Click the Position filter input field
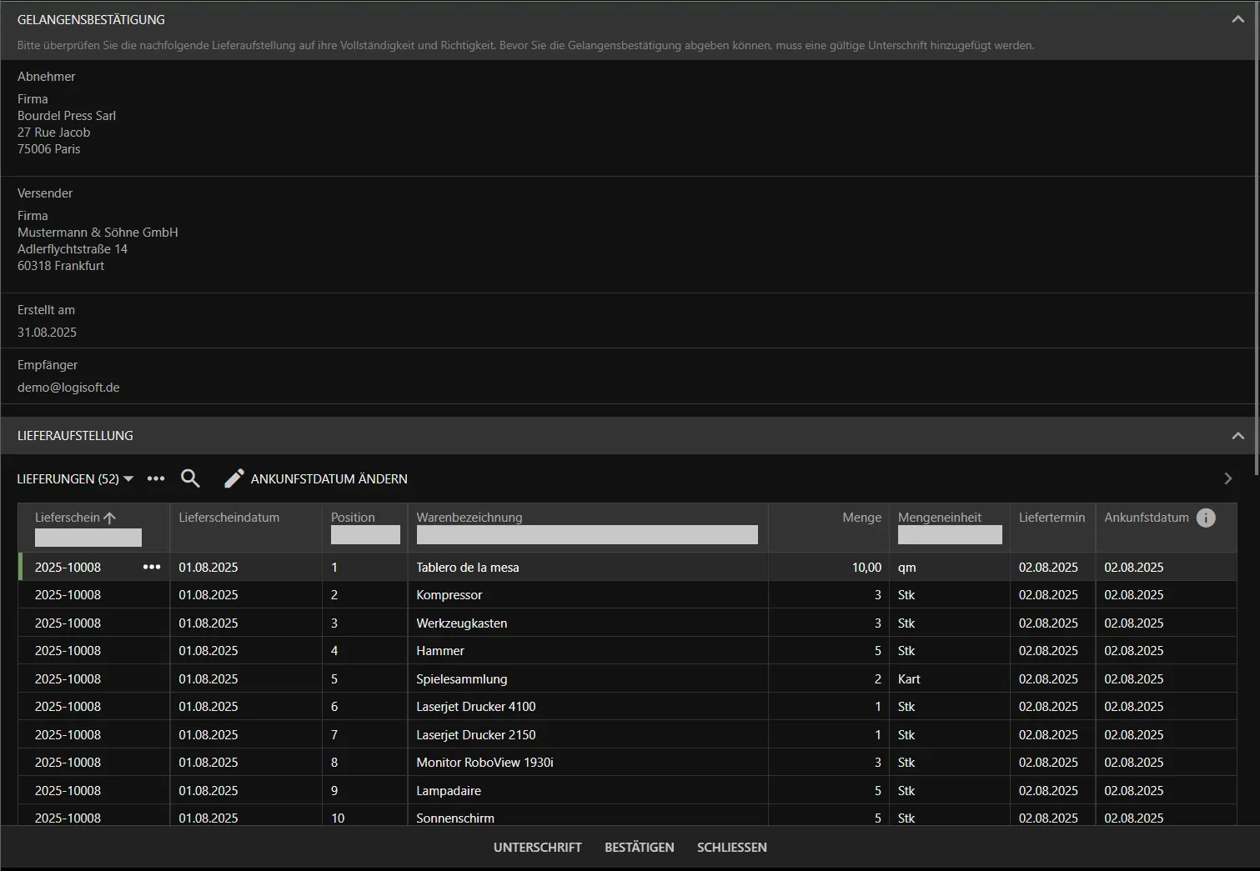Screen dimensions: 1260x871 pyautogui.click(x=365, y=535)
